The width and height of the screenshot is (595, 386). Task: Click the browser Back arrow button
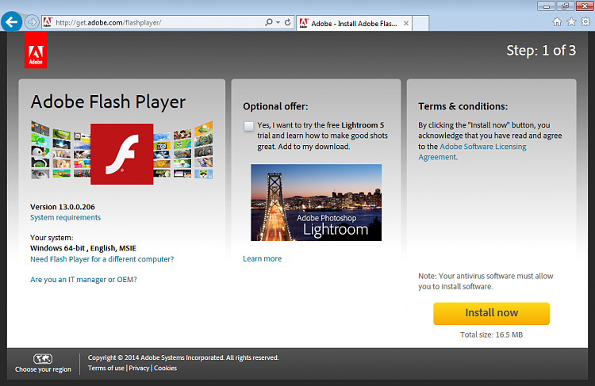pos(11,22)
